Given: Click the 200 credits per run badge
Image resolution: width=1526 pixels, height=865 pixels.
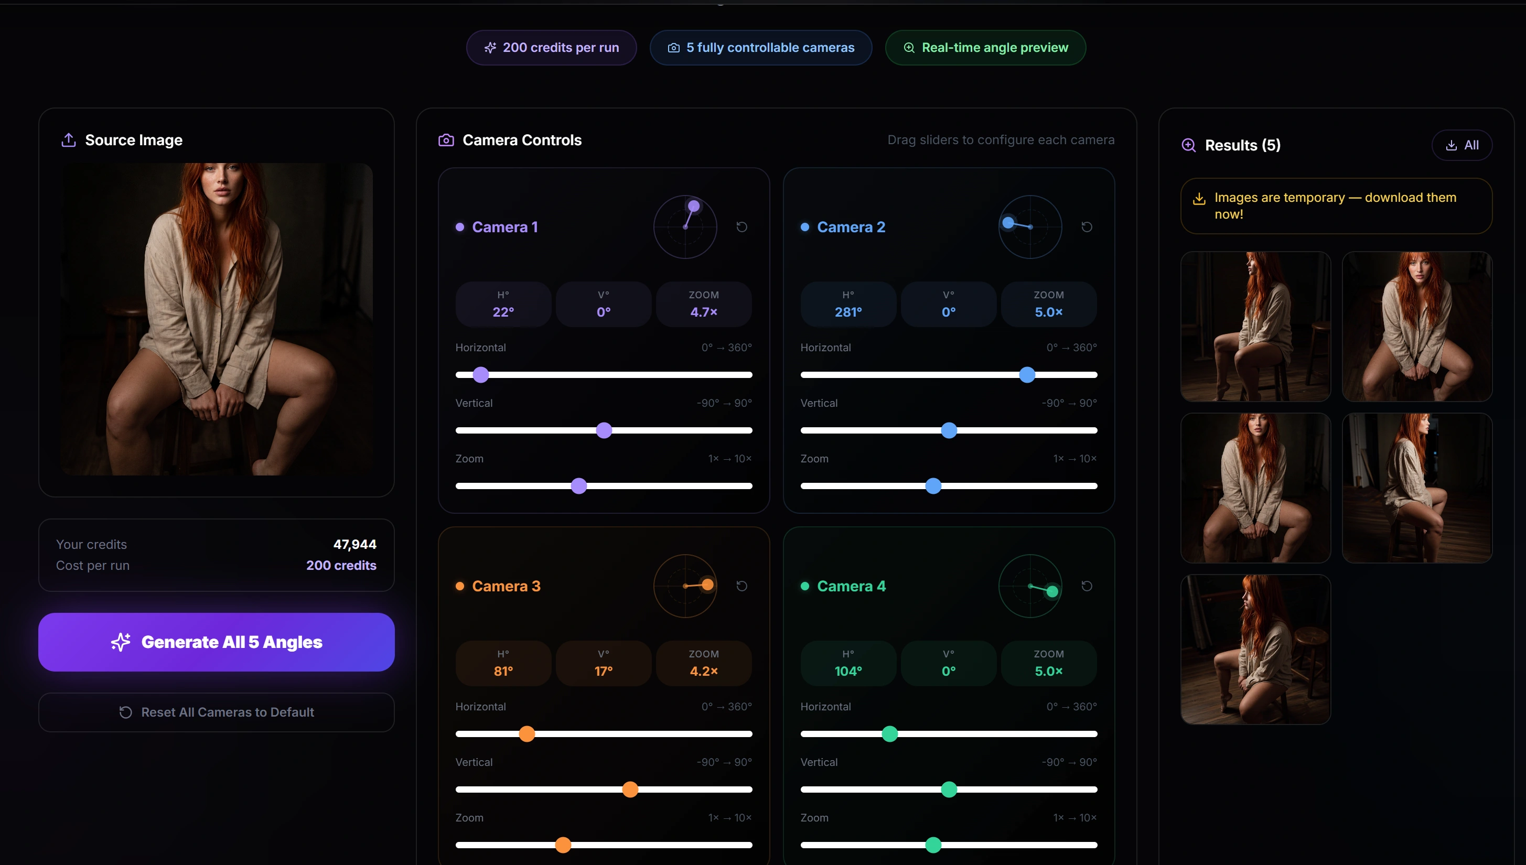Looking at the screenshot, I should coord(552,48).
